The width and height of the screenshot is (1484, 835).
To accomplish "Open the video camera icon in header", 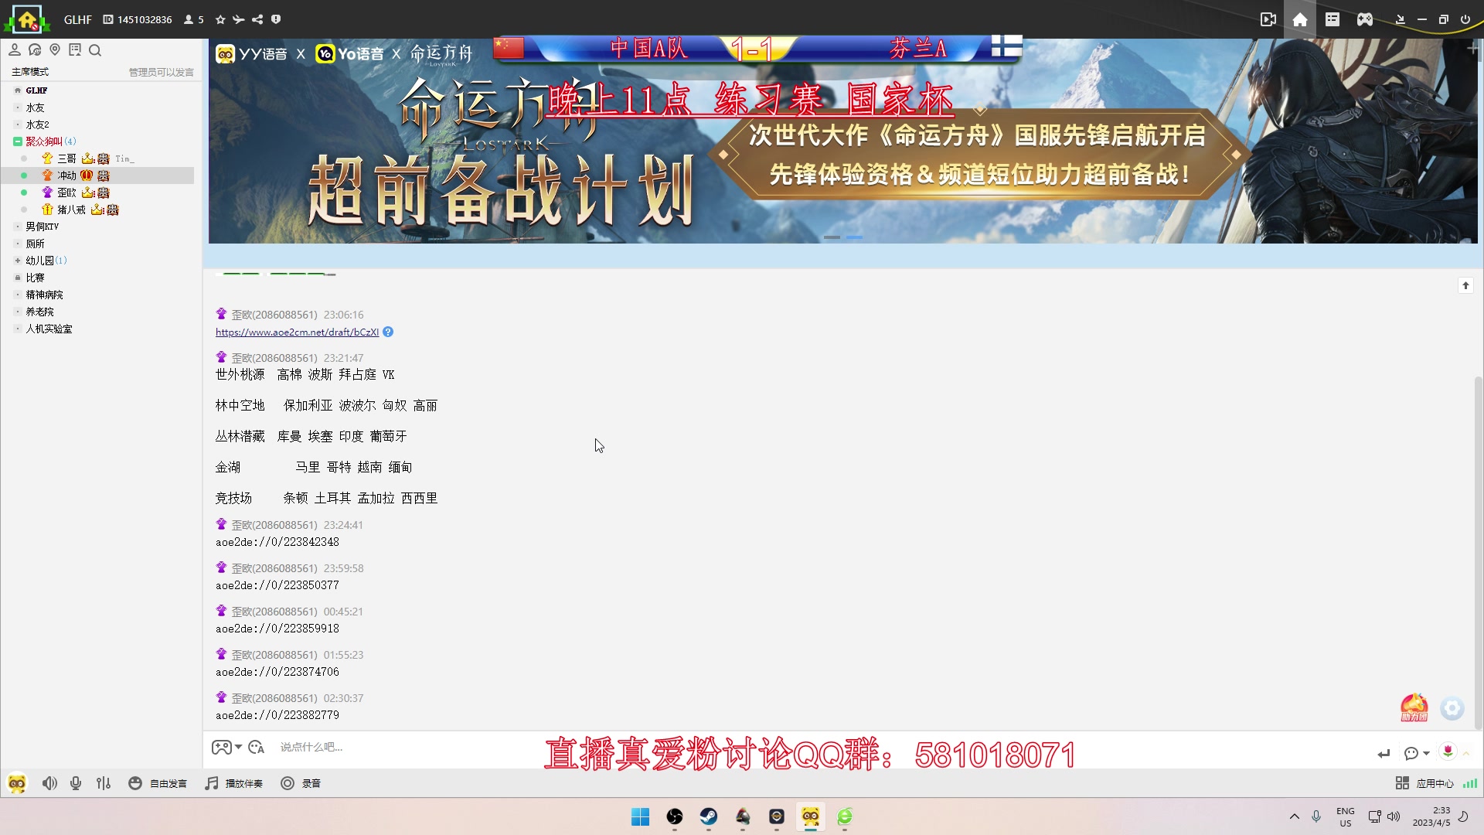I will pyautogui.click(x=1268, y=19).
